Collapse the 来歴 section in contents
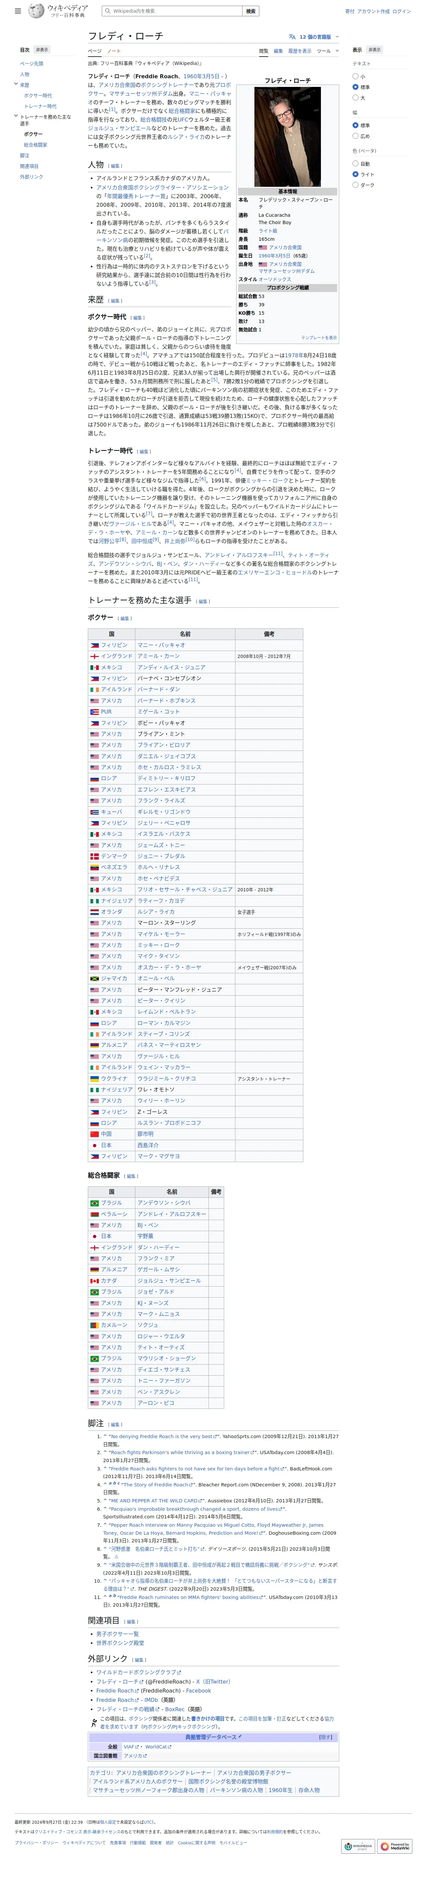 tap(15, 84)
